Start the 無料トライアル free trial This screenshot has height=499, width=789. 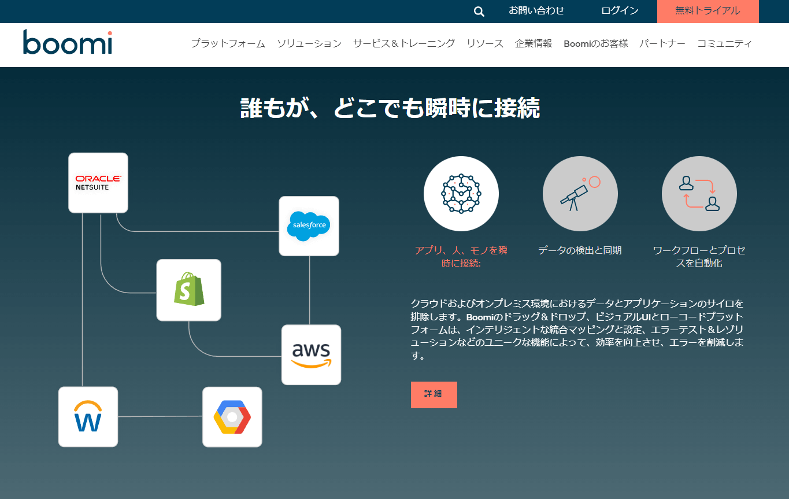pyautogui.click(x=708, y=12)
